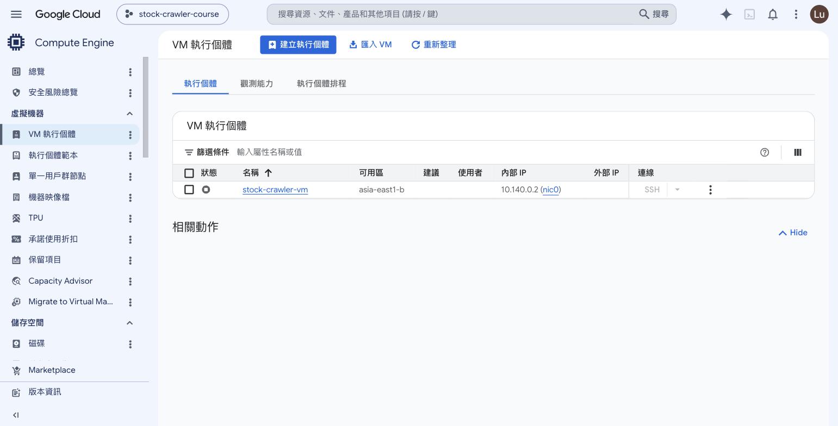Open pin options for 安全風險總覽
Screen dimensions: 838x426
130,93
